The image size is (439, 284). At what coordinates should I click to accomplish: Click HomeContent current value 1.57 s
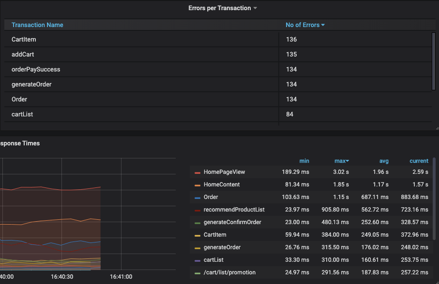(420, 185)
